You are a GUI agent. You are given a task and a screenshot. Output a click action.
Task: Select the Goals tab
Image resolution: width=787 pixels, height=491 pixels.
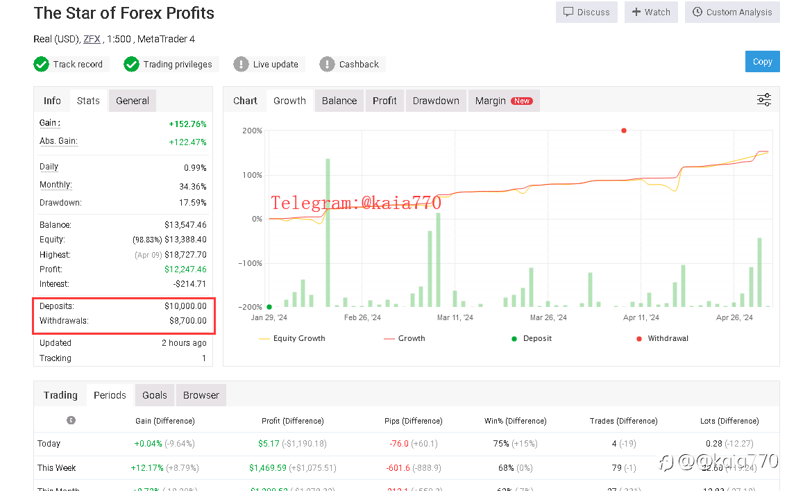tap(155, 395)
